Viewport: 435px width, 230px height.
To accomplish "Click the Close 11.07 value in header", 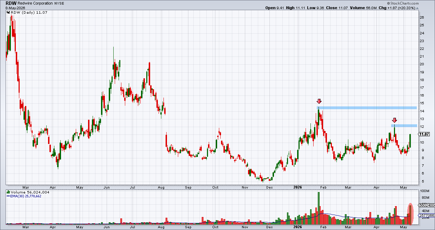I will click(x=336, y=7).
